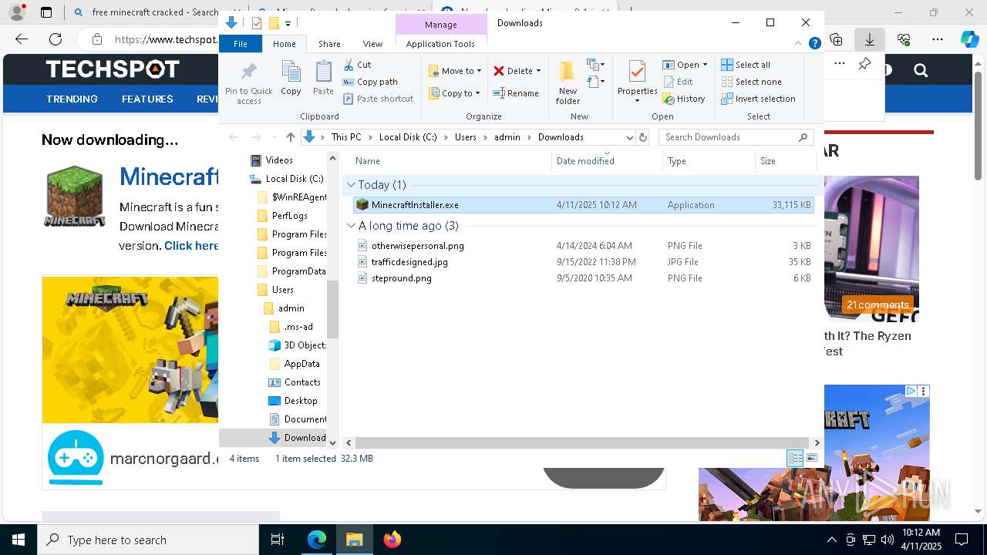Open Microsoft Edge from taskbar
This screenshot has width=987, height=555.
317,540
